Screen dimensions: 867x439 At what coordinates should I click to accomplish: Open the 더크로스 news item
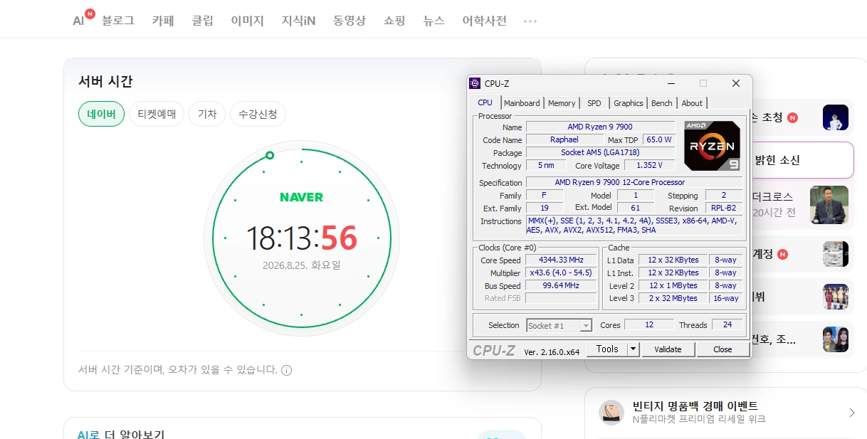[772, 196]
